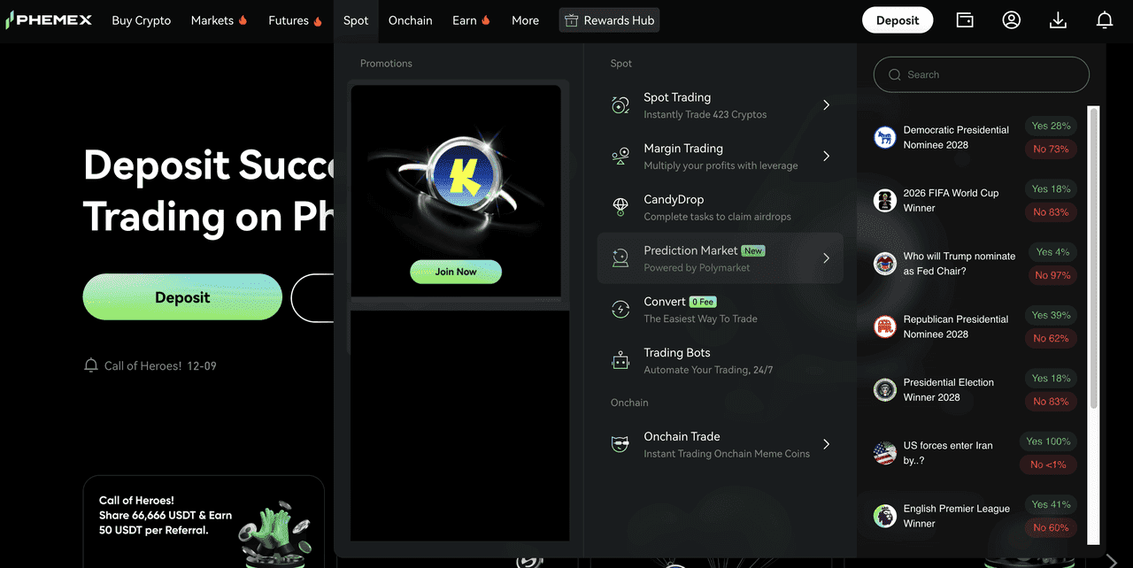Click the Phemex logo

coord(49,20)
